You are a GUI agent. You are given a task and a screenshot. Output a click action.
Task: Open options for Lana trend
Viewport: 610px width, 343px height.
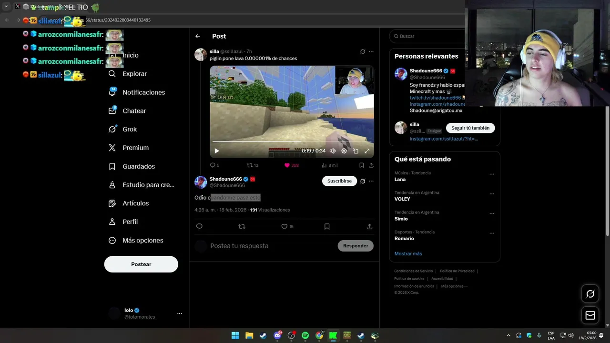492,174
